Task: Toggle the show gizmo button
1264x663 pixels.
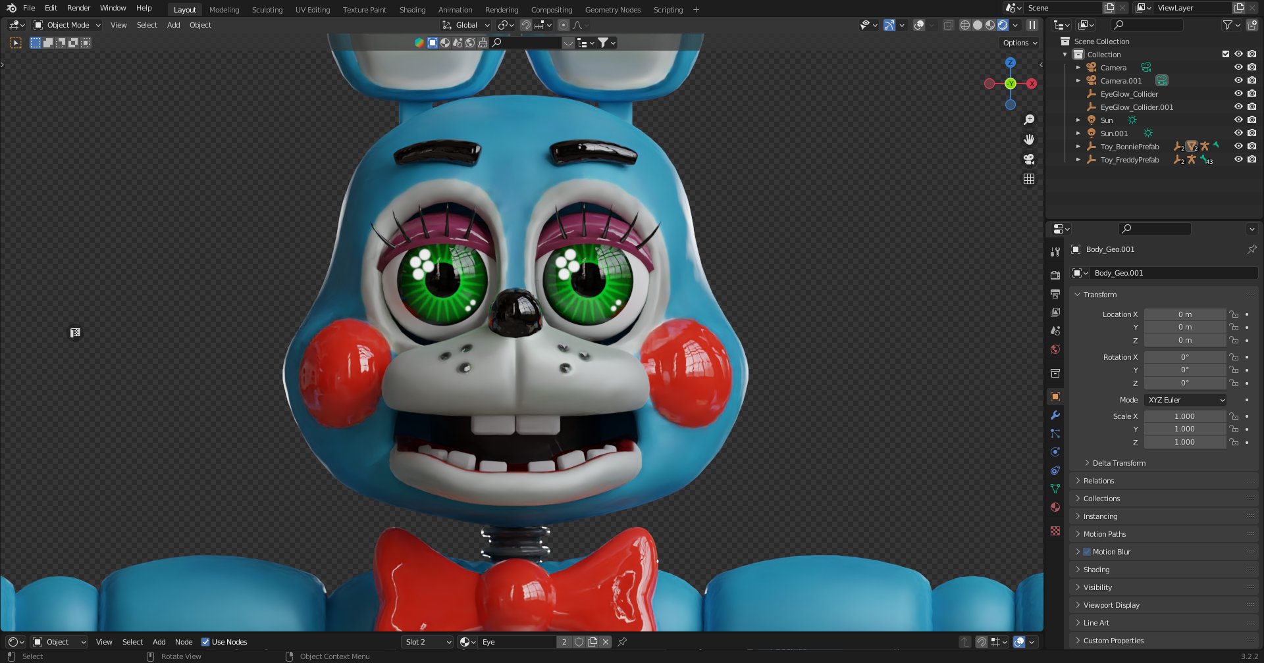Action: coord(889,25)
